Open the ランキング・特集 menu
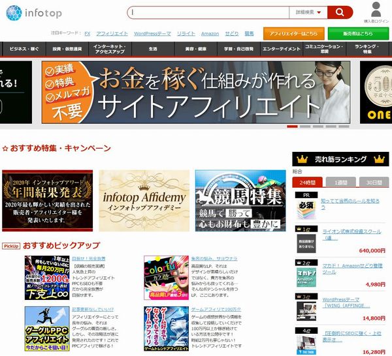This screenshot has width=392, height=356. coord(367,49)
